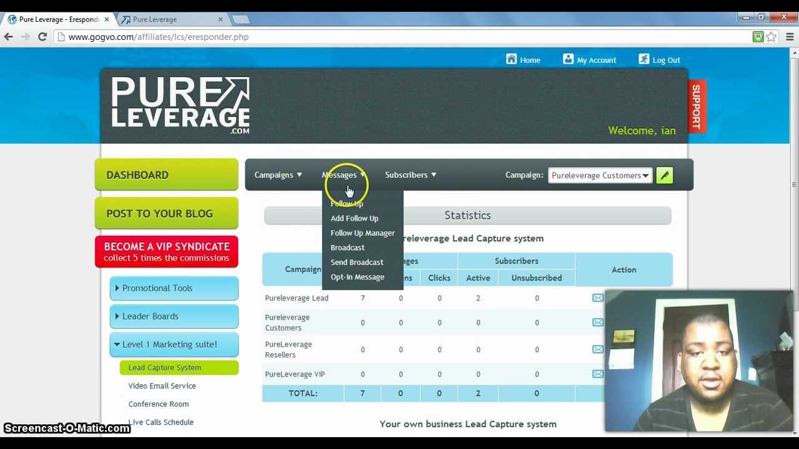Click envelope icon in Pureleverage Lead row
This screenshot has height=449, width=799.
coord(598,298)
